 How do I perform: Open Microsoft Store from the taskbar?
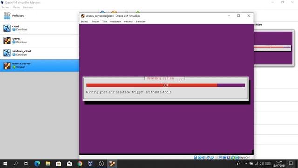tap(59, 164)
